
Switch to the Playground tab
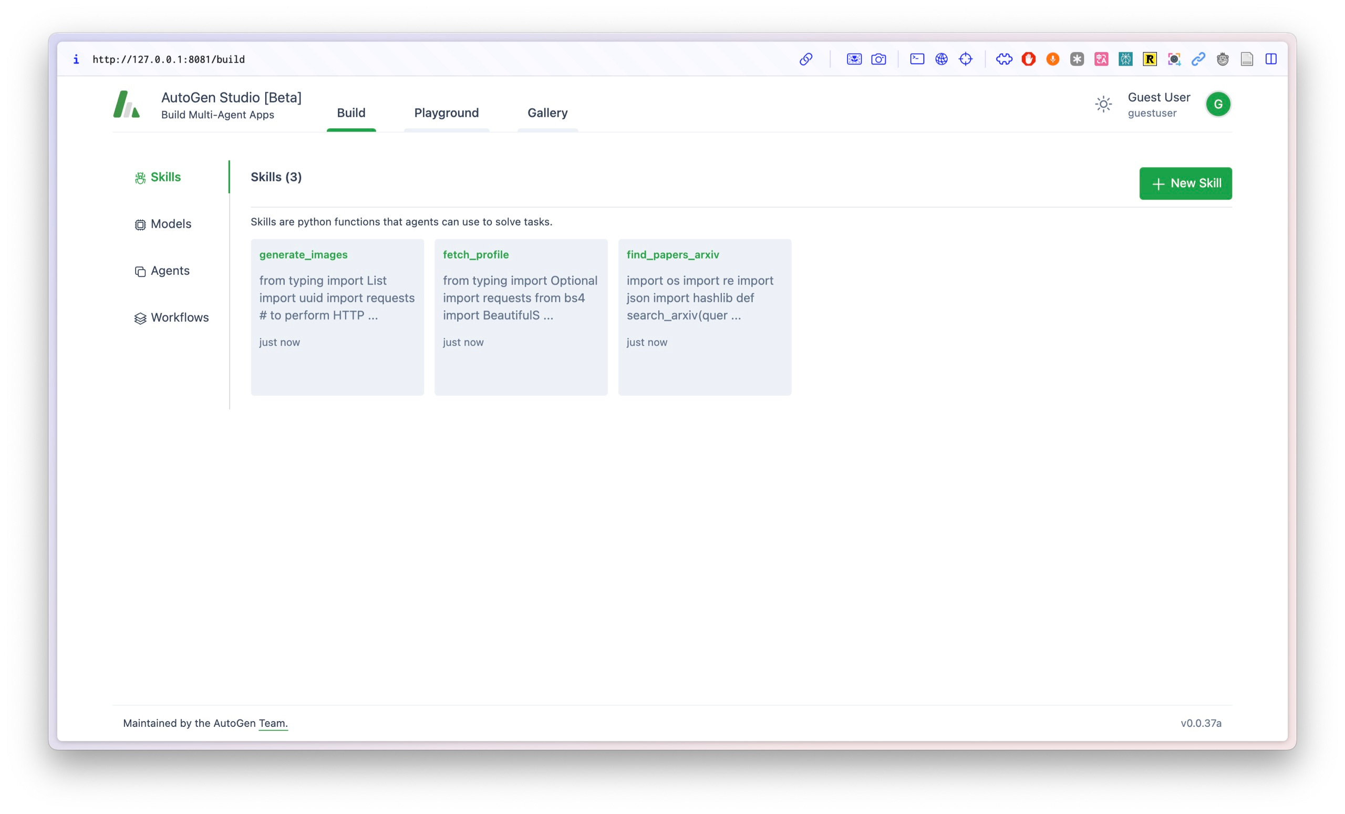point(446,113)
